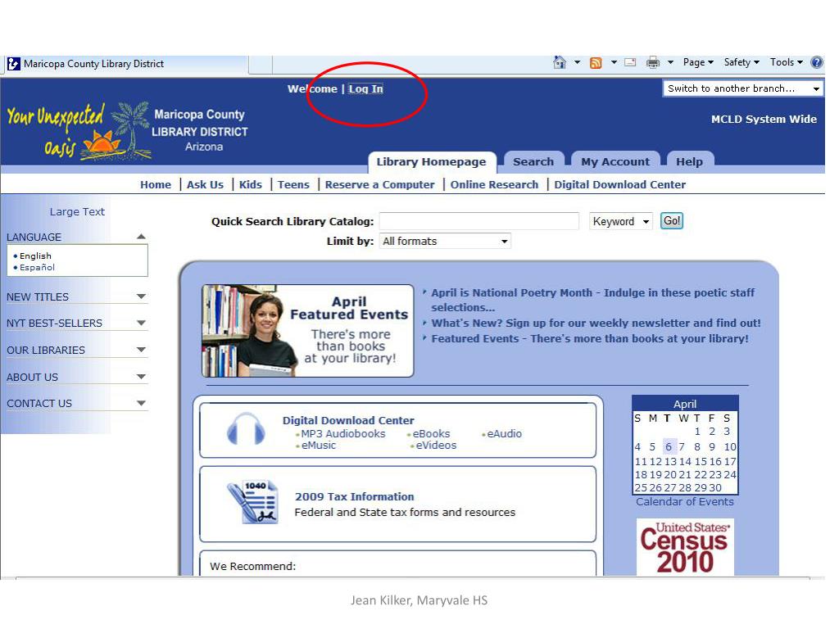Image resolution: width=839 pixels, height=629 pixels.
Task: Select Español language option
Action: 37,268
